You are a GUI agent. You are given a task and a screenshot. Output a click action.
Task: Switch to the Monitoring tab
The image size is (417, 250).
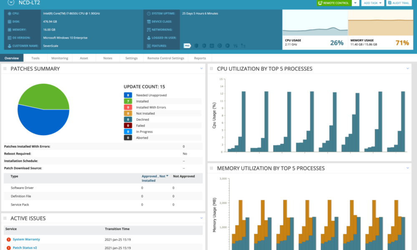[x=60, y=58]
